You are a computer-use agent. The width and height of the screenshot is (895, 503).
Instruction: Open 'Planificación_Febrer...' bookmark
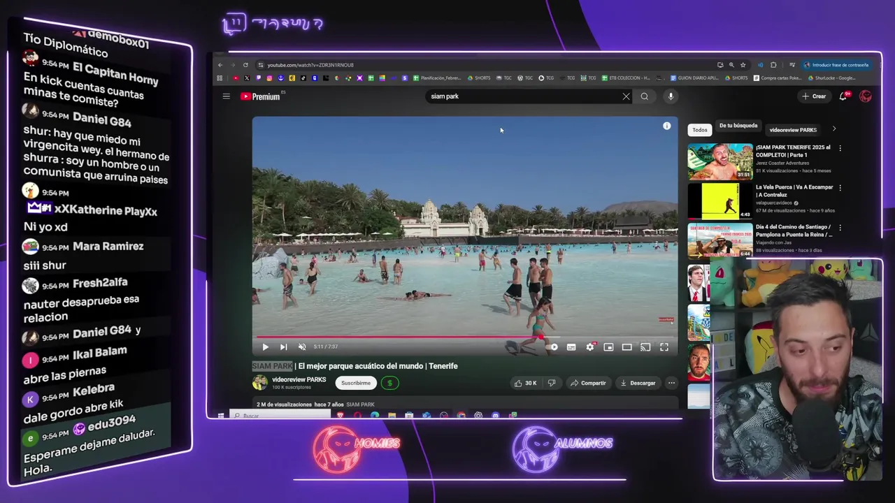tap(438, 78)
